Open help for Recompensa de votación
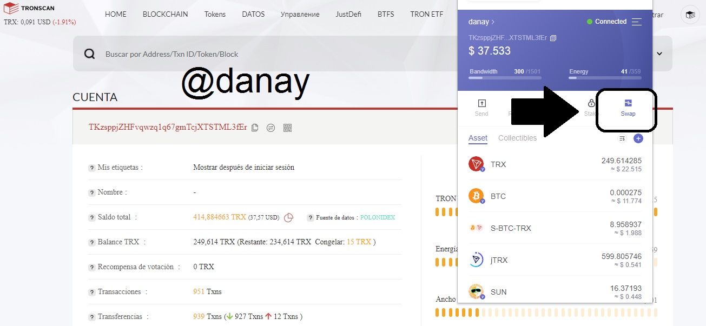The width and height of the screenshot is (706, 326). (92, 267)
